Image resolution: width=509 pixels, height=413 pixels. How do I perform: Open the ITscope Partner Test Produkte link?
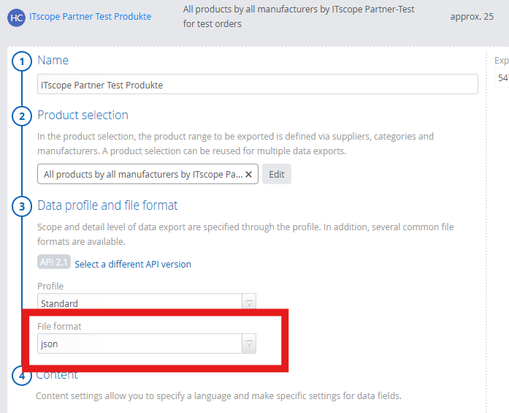pos(91,17)
